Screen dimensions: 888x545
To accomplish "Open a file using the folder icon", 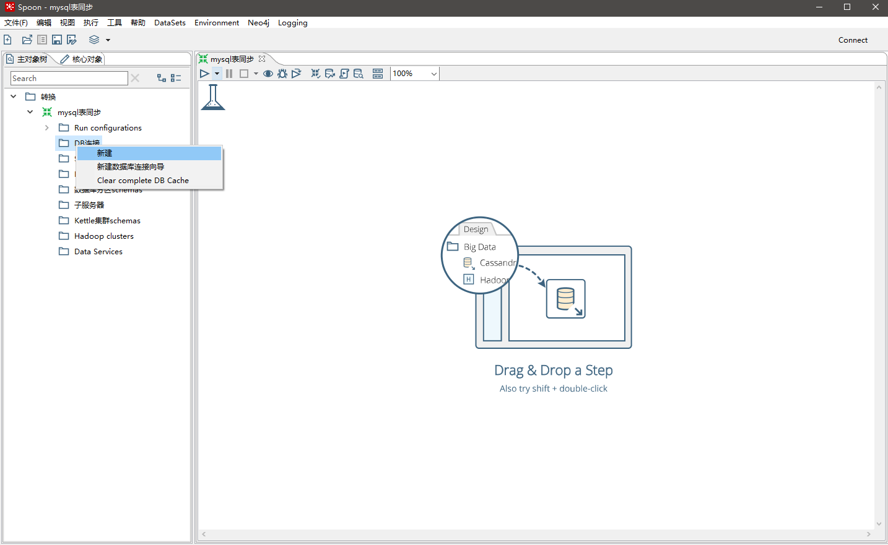I will pos(27,40).
